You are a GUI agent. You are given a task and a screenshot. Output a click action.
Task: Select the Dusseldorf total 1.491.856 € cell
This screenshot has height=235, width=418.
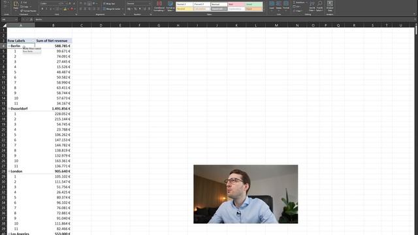(54, 109)
